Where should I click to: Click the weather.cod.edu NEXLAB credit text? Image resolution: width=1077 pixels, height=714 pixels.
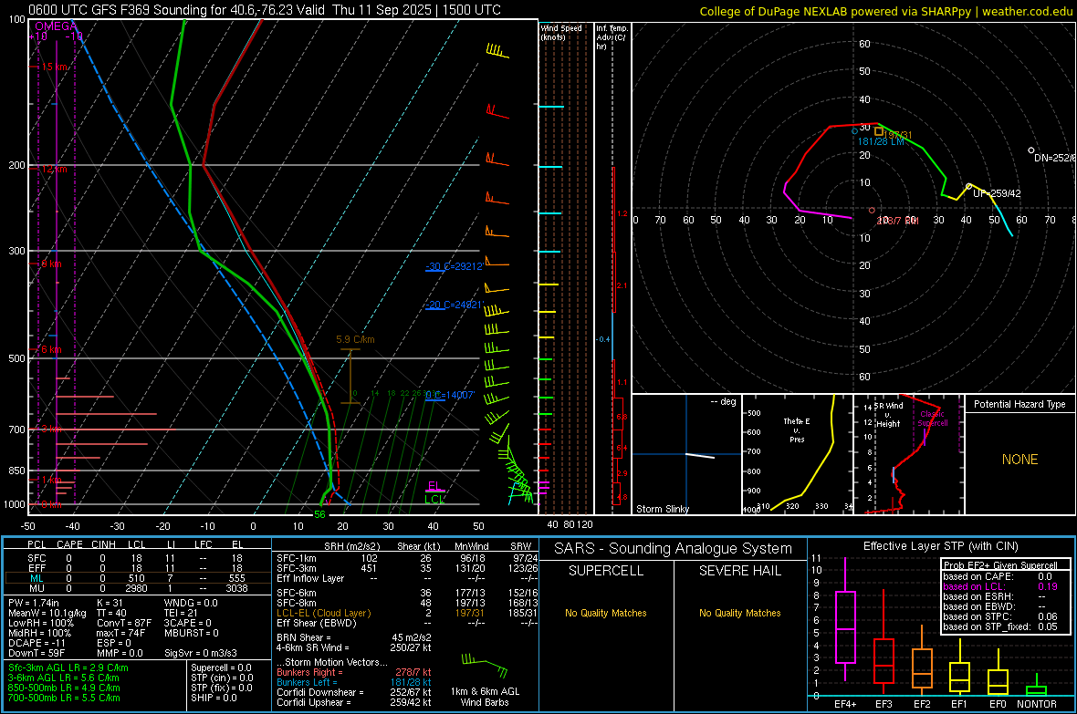(885, 11)
